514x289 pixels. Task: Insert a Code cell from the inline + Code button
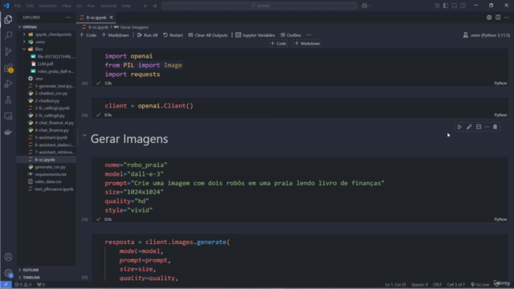coord(279,43)
